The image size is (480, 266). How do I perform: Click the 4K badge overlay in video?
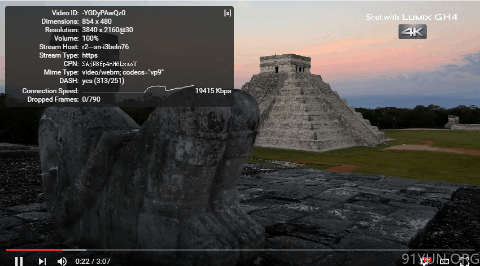pos(412,32)
